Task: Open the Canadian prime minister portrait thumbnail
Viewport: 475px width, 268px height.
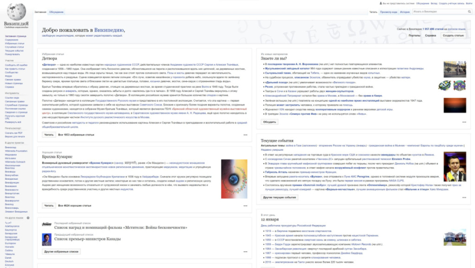Action: (x=46, y=239)
